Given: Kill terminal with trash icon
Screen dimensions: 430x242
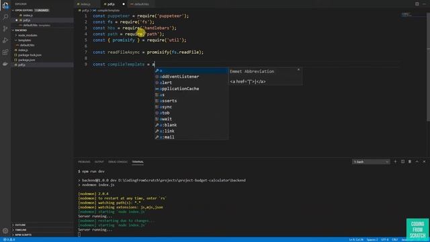Looking at the screenshot, I should pos(410,161).
